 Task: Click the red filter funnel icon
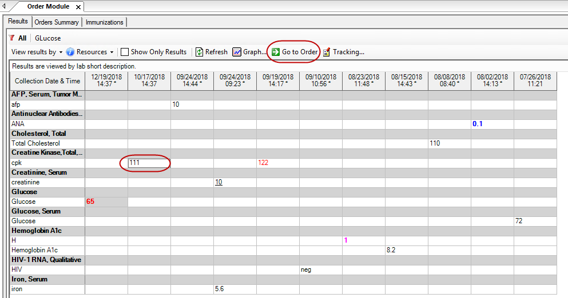coord(11,38)
